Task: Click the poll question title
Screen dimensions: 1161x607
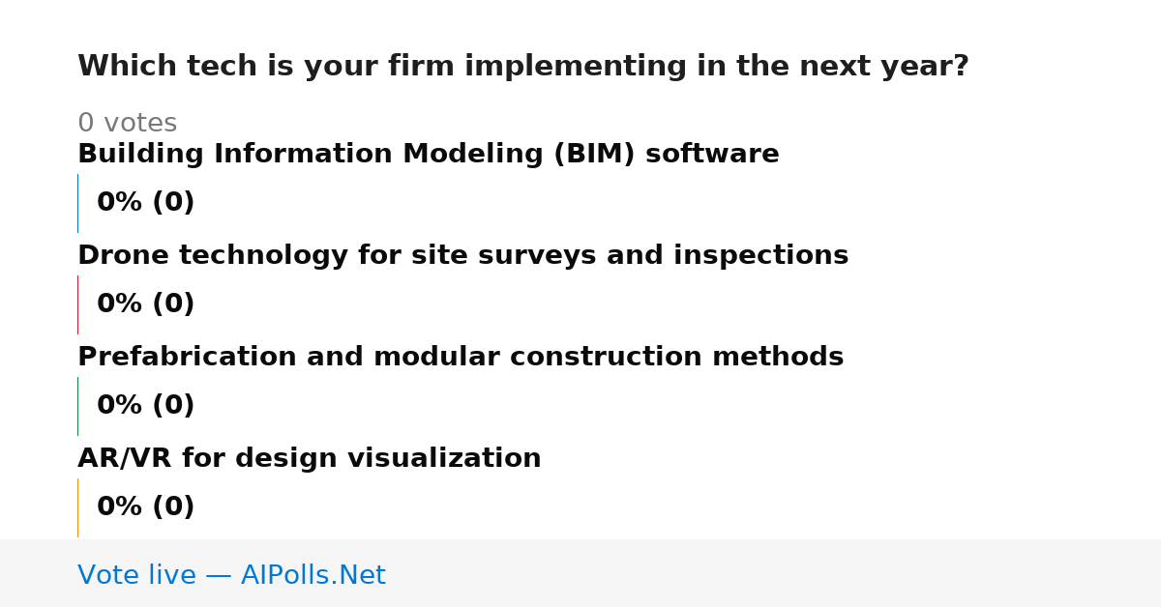Action: pyautogui.click(x=522, y=67)
